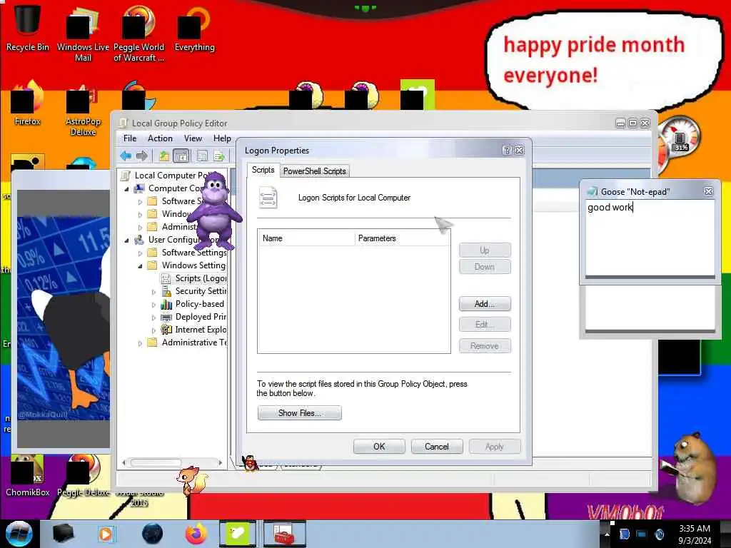
Task: Click the reading hamster desktop pet
Action: (x=690, y=468)
